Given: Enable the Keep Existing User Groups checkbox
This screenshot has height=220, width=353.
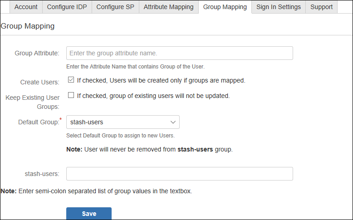Looking at the screenshot, I should point(71,95).
